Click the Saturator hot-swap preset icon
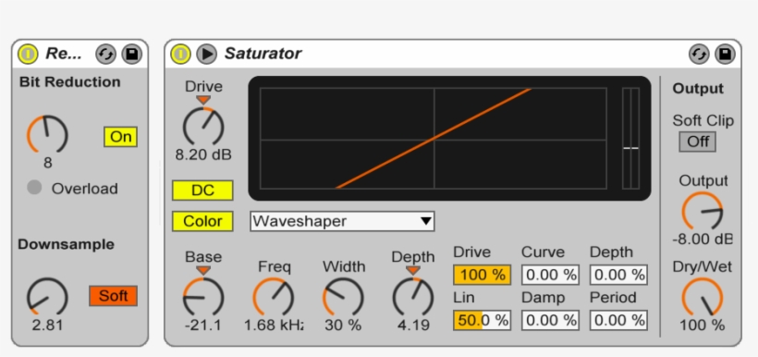Screen dimensions: 758x357 tap(699, 54)
